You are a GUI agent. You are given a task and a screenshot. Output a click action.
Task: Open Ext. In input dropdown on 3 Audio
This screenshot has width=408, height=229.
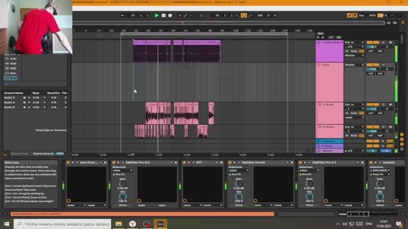pyautogui.click(x=354, y=104)
